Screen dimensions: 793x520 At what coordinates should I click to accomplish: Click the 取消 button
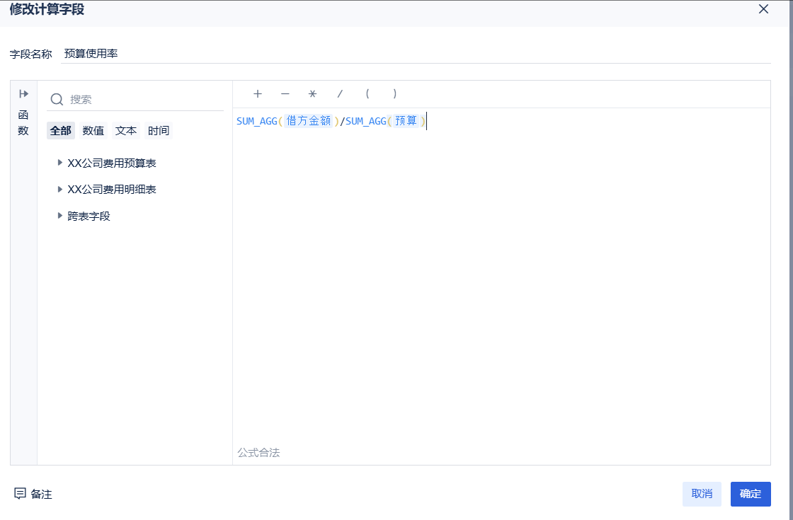pos(702,494)
